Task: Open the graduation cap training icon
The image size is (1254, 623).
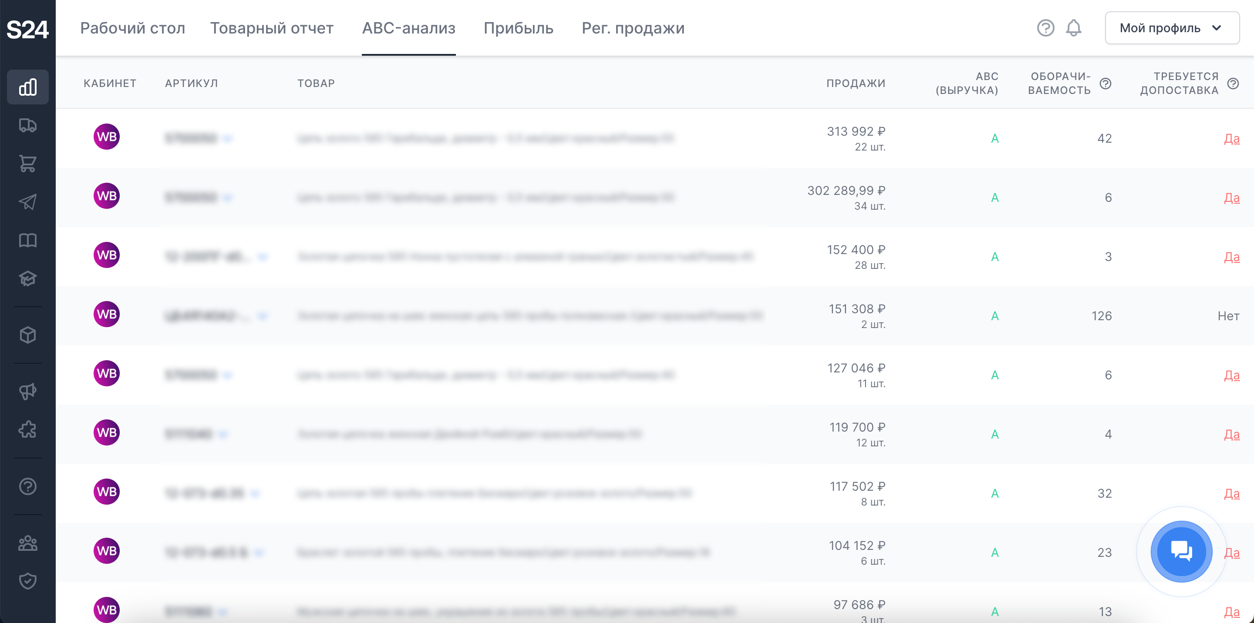Action: (28, 278)
